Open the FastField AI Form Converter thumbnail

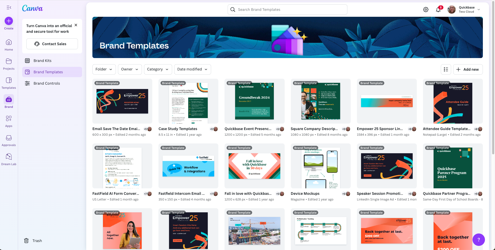[x=122, y=166]
